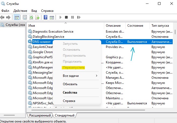Click gear icon of Microsoft App row
Screen dimensions: 177x123
30,77
